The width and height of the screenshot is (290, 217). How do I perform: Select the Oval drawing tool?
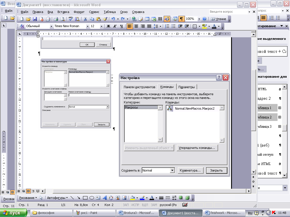92,198
